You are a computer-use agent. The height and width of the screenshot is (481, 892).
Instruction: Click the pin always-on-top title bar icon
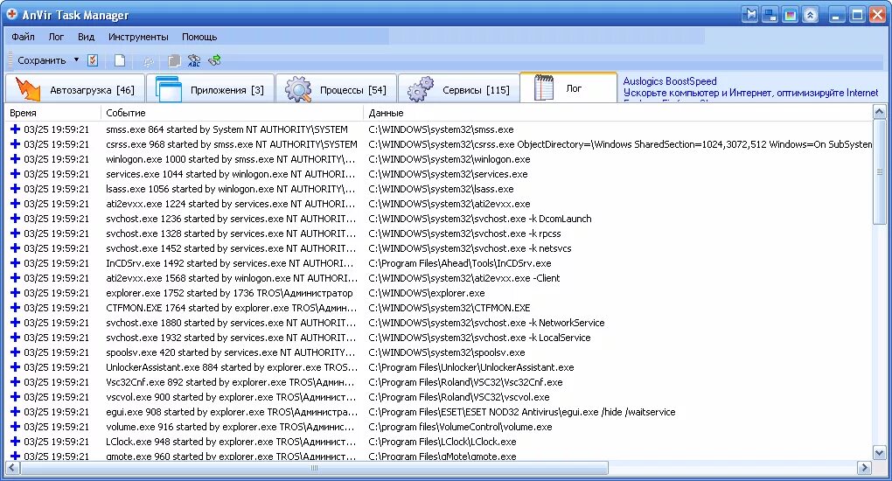[x=750, y=15]
